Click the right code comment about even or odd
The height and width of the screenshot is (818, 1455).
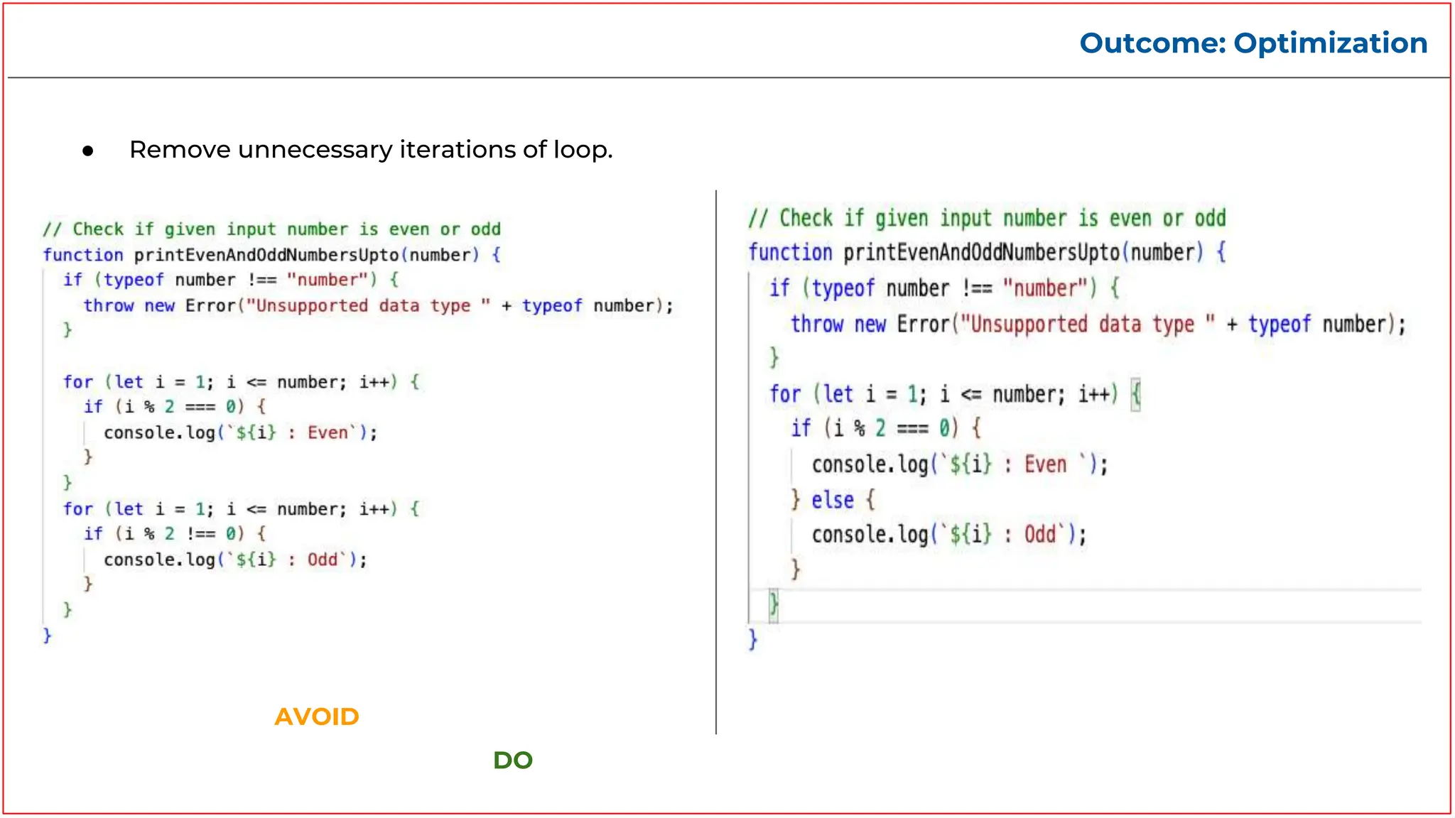(987, 218)
